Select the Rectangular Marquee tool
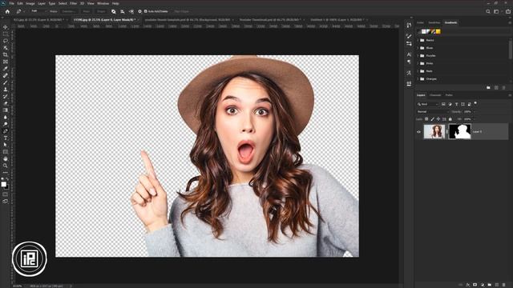513x288 pixels. [6, 34]
